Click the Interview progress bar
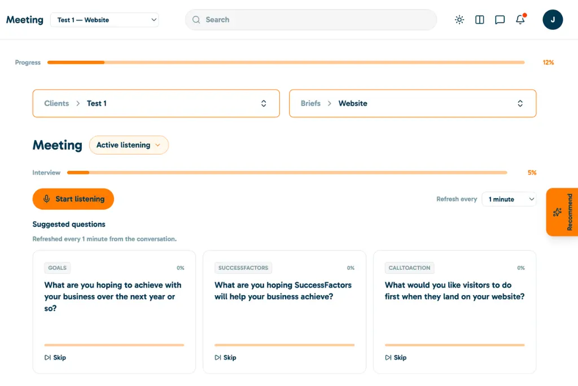Screen dimensions: 578x386 click(287, 173)
